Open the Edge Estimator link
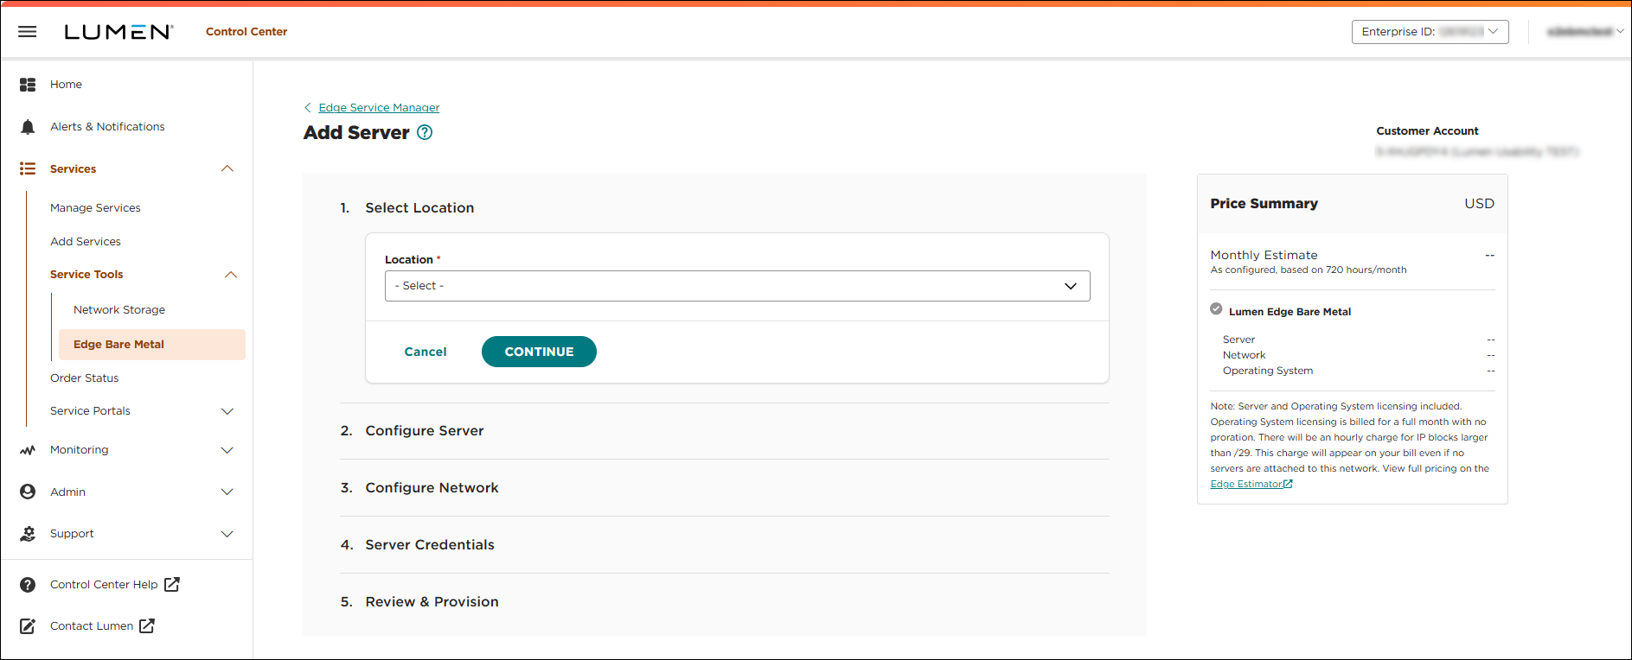Image resolution: width=1632 pixels, height=660 pixels. [x=1245, y=484]
